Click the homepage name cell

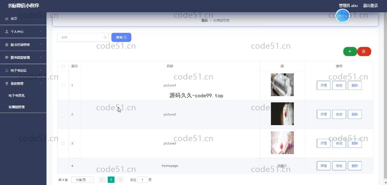tap(170, 166)
